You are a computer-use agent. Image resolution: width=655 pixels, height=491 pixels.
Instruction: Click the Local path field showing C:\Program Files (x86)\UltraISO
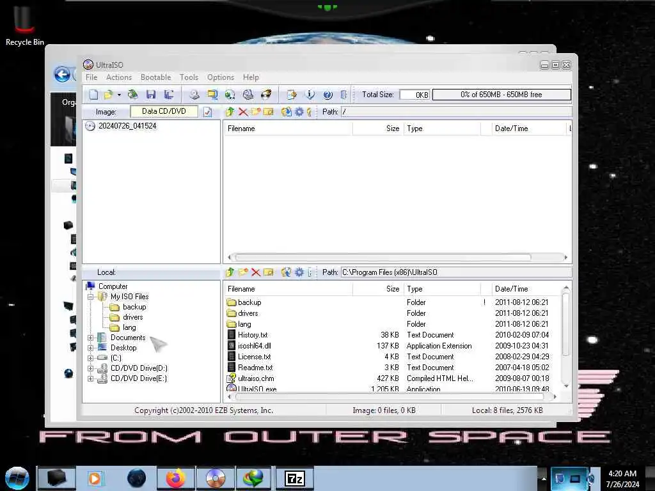[456, 272]
